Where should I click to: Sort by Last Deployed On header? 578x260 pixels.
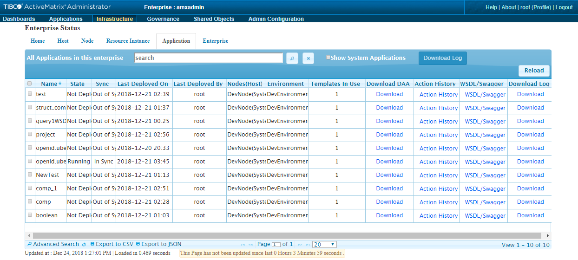pos(143,84)
